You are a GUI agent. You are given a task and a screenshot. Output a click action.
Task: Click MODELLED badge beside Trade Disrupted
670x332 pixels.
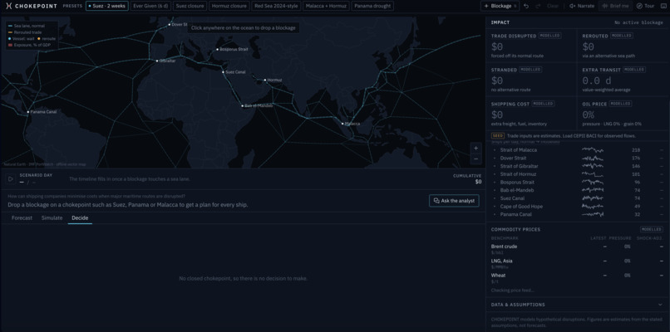[550, 36]
